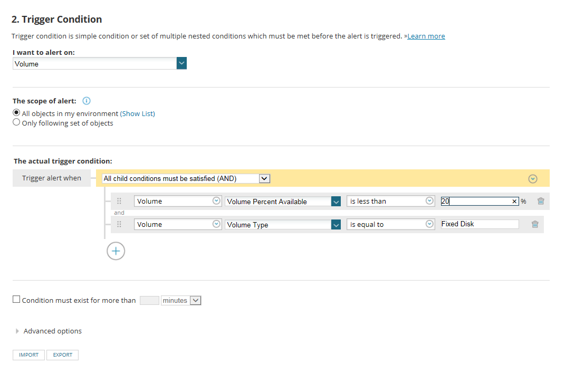
Task: Click the 'and' connector label between conditions
Action: tap(119, 213)
